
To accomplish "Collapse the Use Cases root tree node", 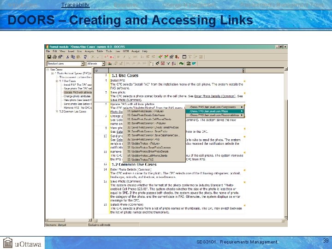I will point(47,70).
